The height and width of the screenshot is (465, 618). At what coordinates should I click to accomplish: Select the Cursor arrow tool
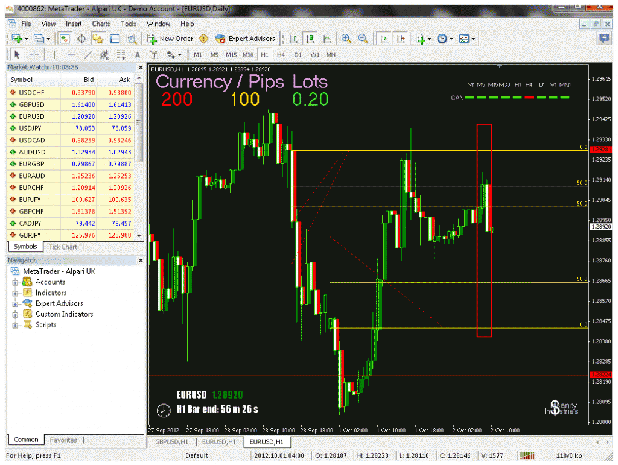point(17,55)
